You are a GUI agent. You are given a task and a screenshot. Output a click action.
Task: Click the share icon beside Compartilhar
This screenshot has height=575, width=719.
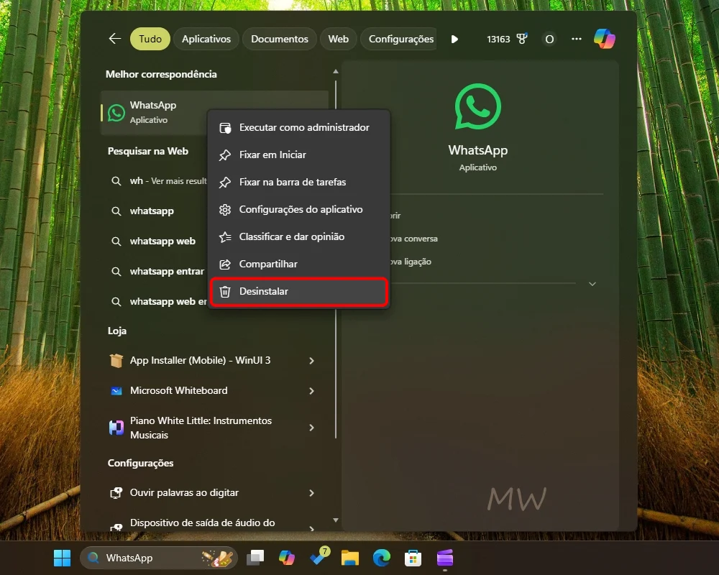[224, 264]
